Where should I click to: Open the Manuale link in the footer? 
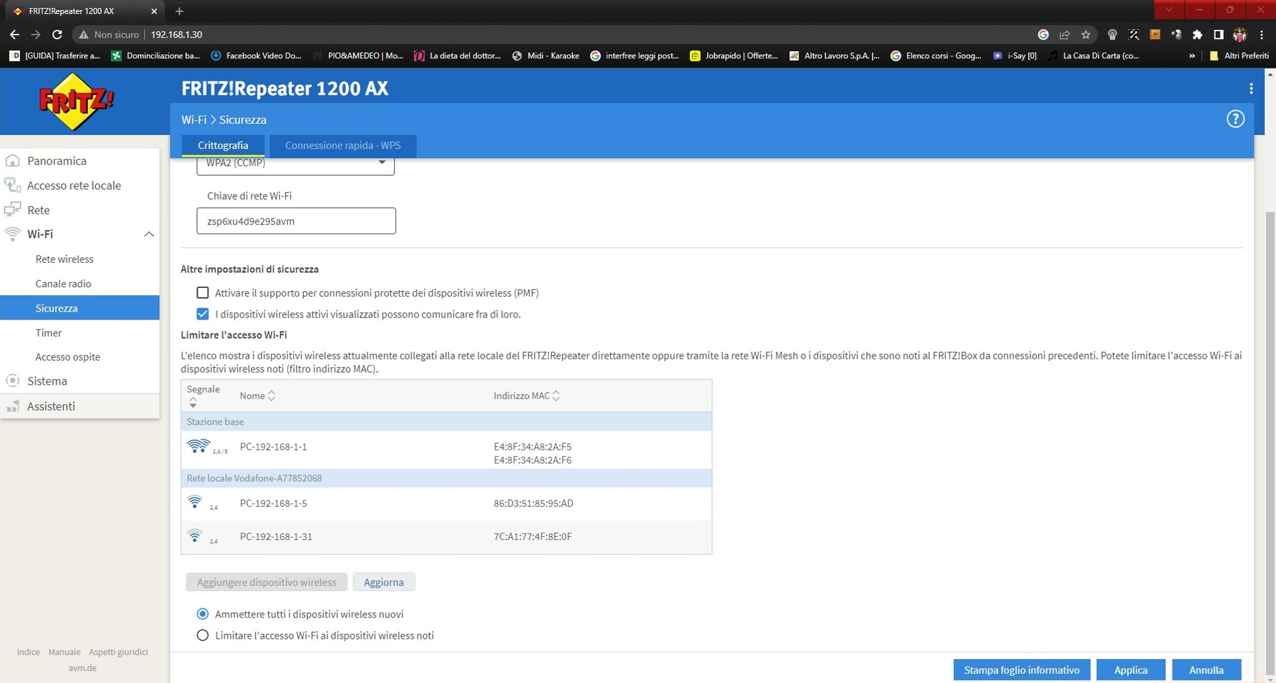pyautogui.click(x=64, y=652)
